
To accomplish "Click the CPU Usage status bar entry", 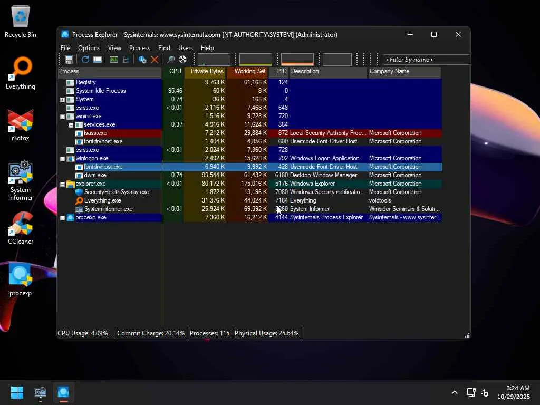I will [x=83, y=333].
